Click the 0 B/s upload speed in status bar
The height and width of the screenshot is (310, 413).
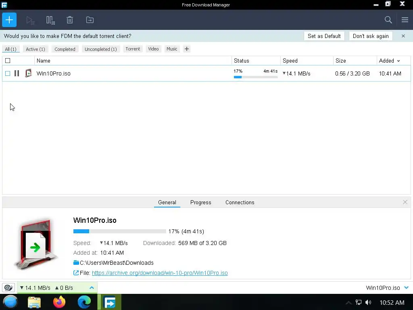[x=64, y=288]
